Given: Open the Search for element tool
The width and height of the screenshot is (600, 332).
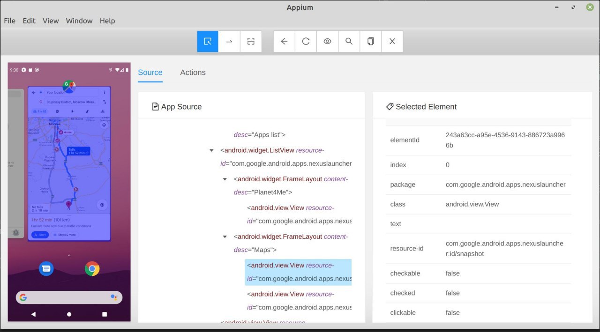Looking at the screenshot, I should (349, 41).
